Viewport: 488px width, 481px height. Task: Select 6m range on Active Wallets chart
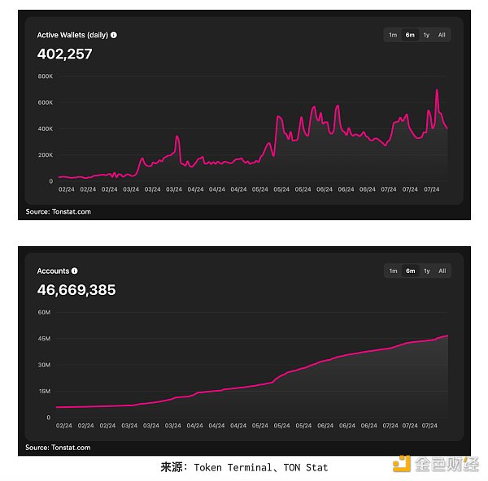[x=410, y=35]
